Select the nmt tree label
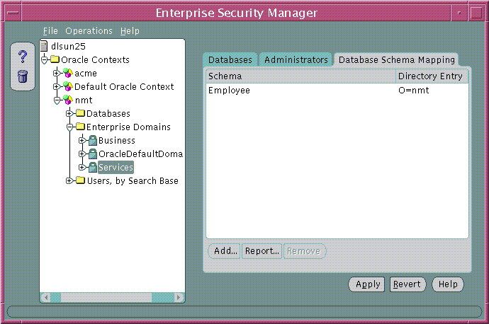Image resolution: width=489 pixels, height=324 pixels. coord(84,100)
